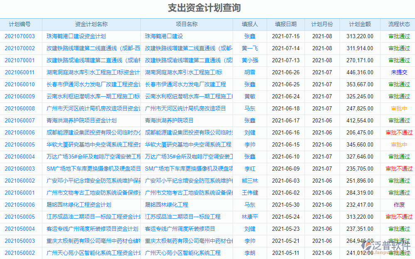
Task: Sort table by 计划金额 column header
Action: coord(361,24)
